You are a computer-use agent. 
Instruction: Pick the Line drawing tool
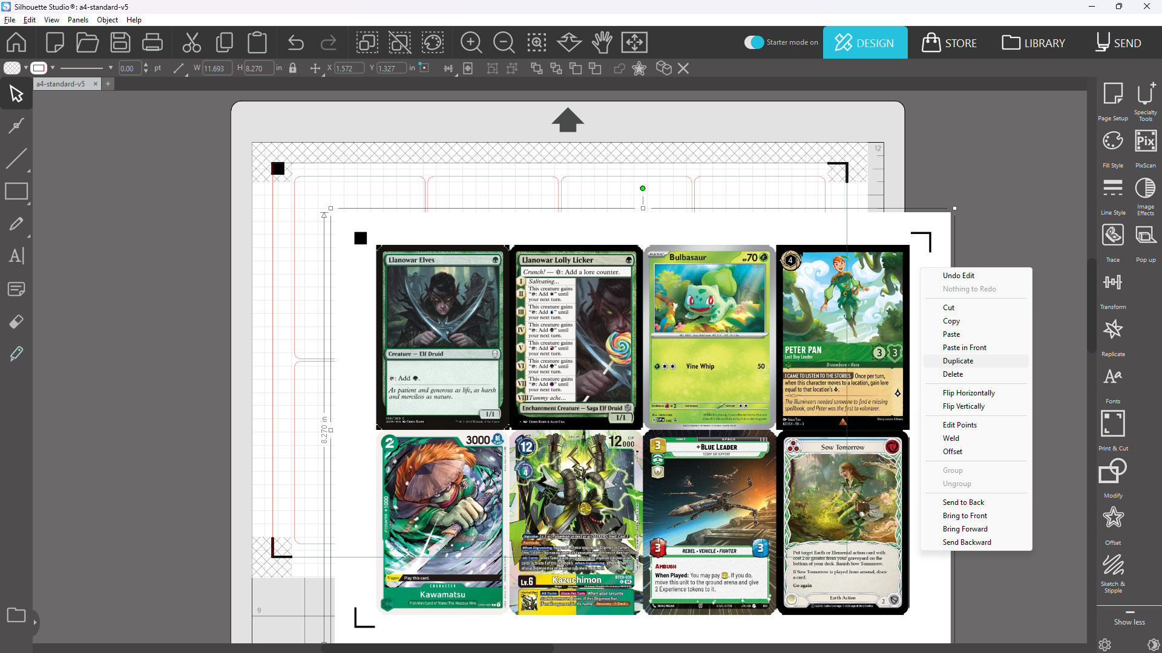click(16, 158)
